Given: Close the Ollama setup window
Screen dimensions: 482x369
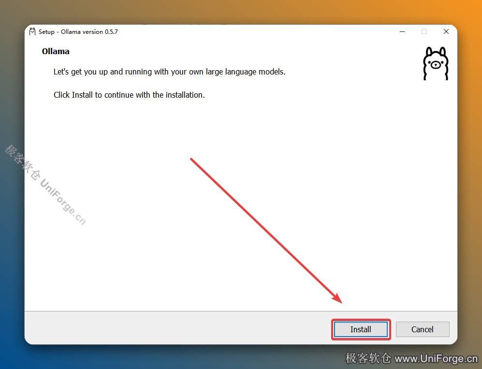Looking at the screenshot, I should [446, 31].
